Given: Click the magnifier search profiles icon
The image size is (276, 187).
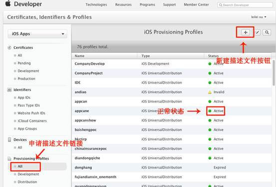Looking at the screenshot, I should click(267, 32).
